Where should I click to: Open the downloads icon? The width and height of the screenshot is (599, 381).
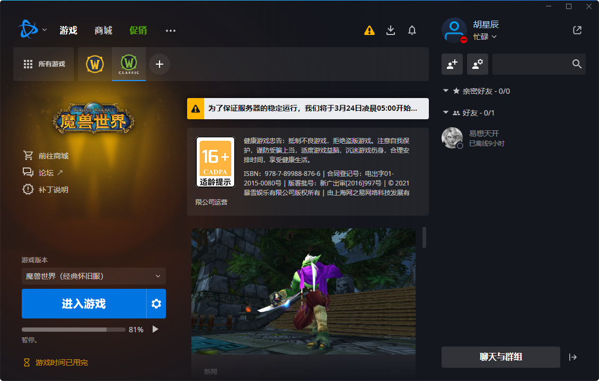(391, 30)
